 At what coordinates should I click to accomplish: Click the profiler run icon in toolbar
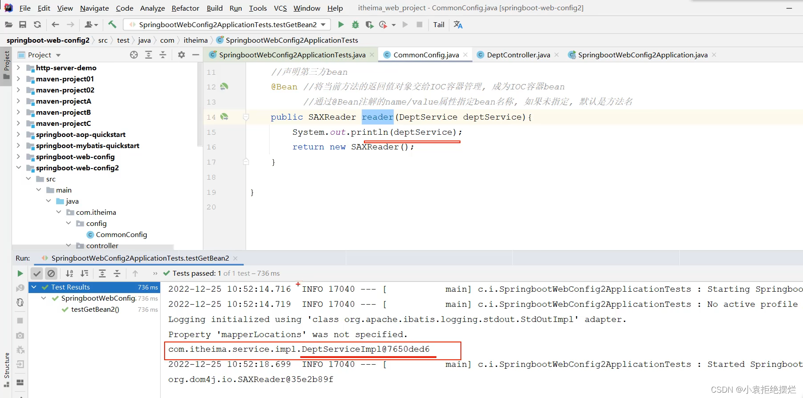tap(383, 25)
